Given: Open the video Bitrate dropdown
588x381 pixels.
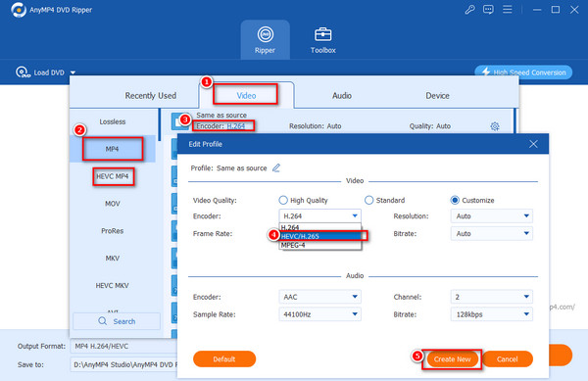Looking at the screenshot, I should [x=491, y=234].
